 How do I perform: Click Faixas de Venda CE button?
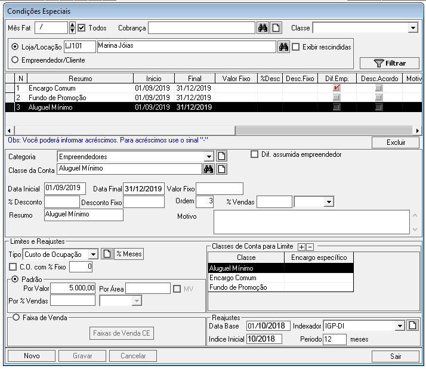point(122,333)
